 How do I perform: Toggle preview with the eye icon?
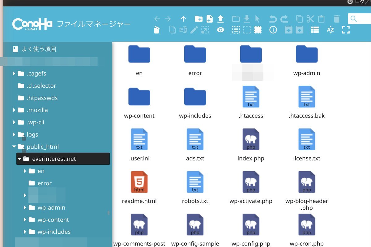(x=220, y=30)
